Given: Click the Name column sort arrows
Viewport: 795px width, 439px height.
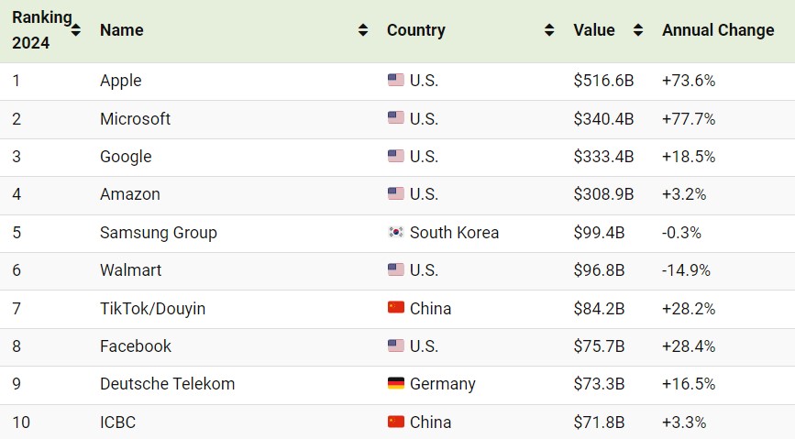Looking at the screenshot, I should pyautogui.click(x=363, y=30).
